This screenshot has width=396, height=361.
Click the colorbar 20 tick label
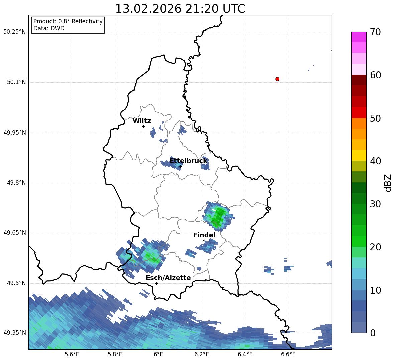click(375, 247)
